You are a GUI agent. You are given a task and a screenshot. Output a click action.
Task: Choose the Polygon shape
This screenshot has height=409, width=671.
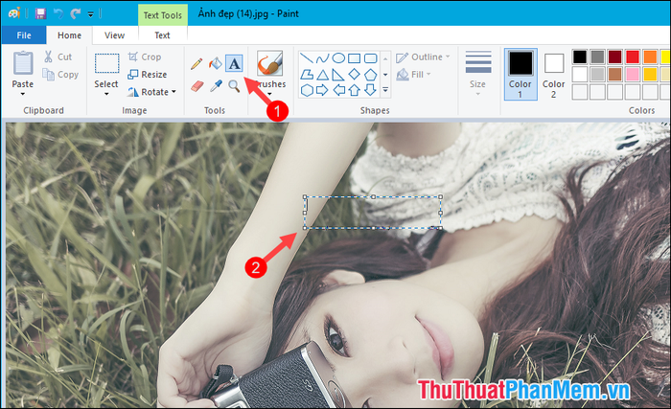307,75
